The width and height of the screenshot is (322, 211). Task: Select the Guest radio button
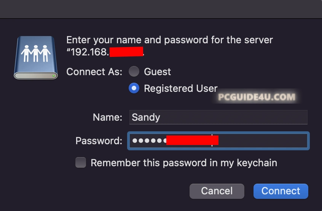134,71
